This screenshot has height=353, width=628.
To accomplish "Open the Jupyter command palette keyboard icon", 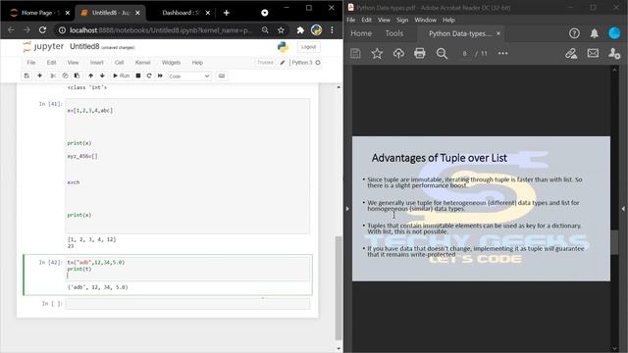I will (x=222, y=76).
